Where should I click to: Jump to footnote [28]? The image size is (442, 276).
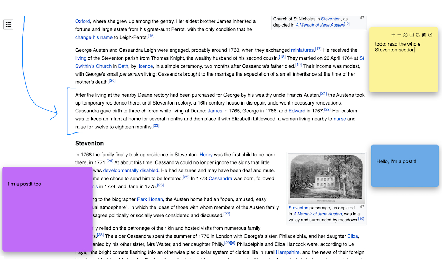100,235
